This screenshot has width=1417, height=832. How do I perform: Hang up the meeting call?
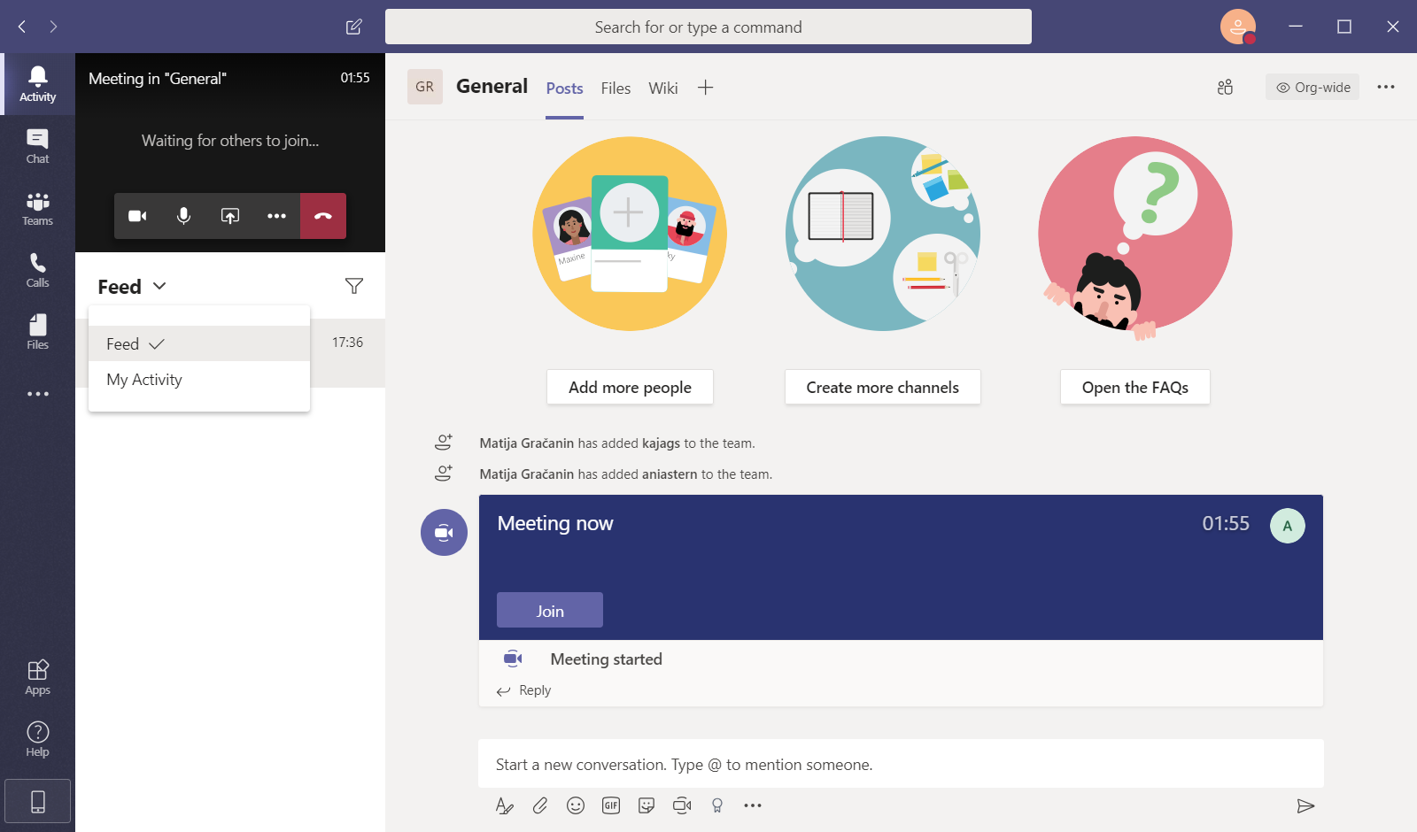[x=323, y=216]
